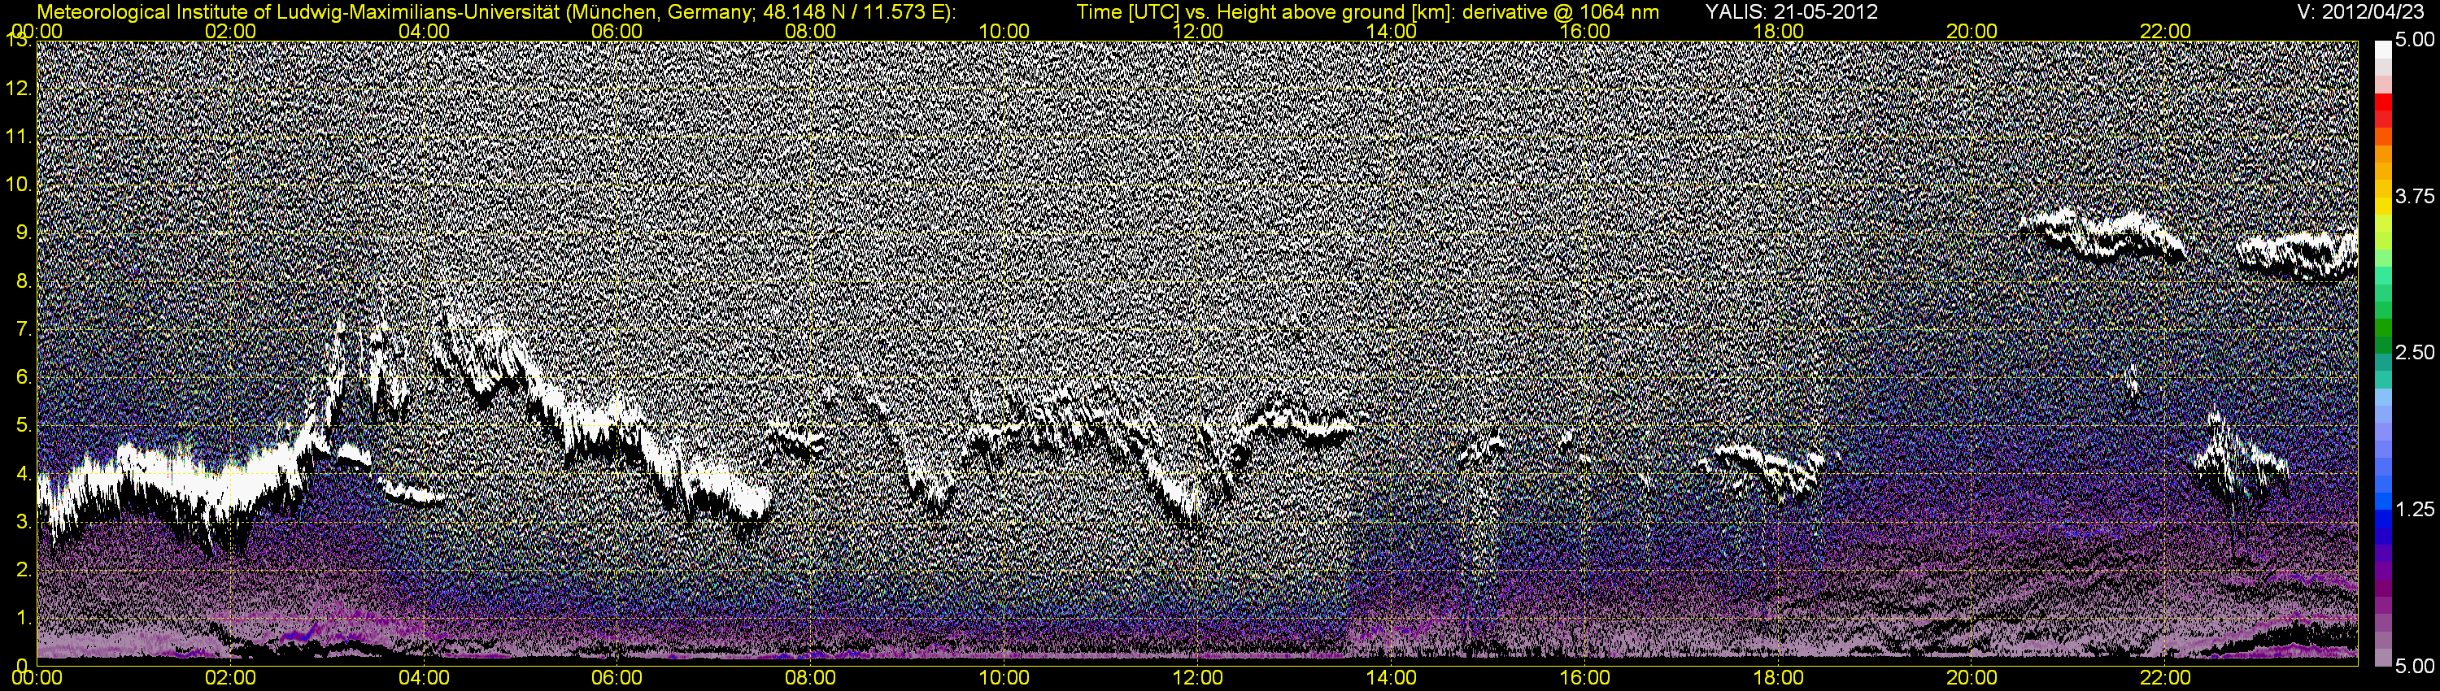Click the Meteorological Institute of Ludwig-Maximilians-Universität title text

pyautogui.click(x=495, y=11)
